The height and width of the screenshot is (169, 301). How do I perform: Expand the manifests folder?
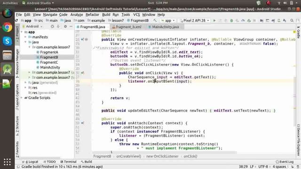25,37
